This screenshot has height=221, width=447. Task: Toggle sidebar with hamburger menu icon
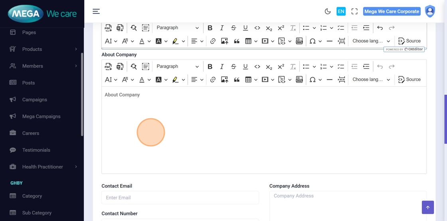coord(96,12)
